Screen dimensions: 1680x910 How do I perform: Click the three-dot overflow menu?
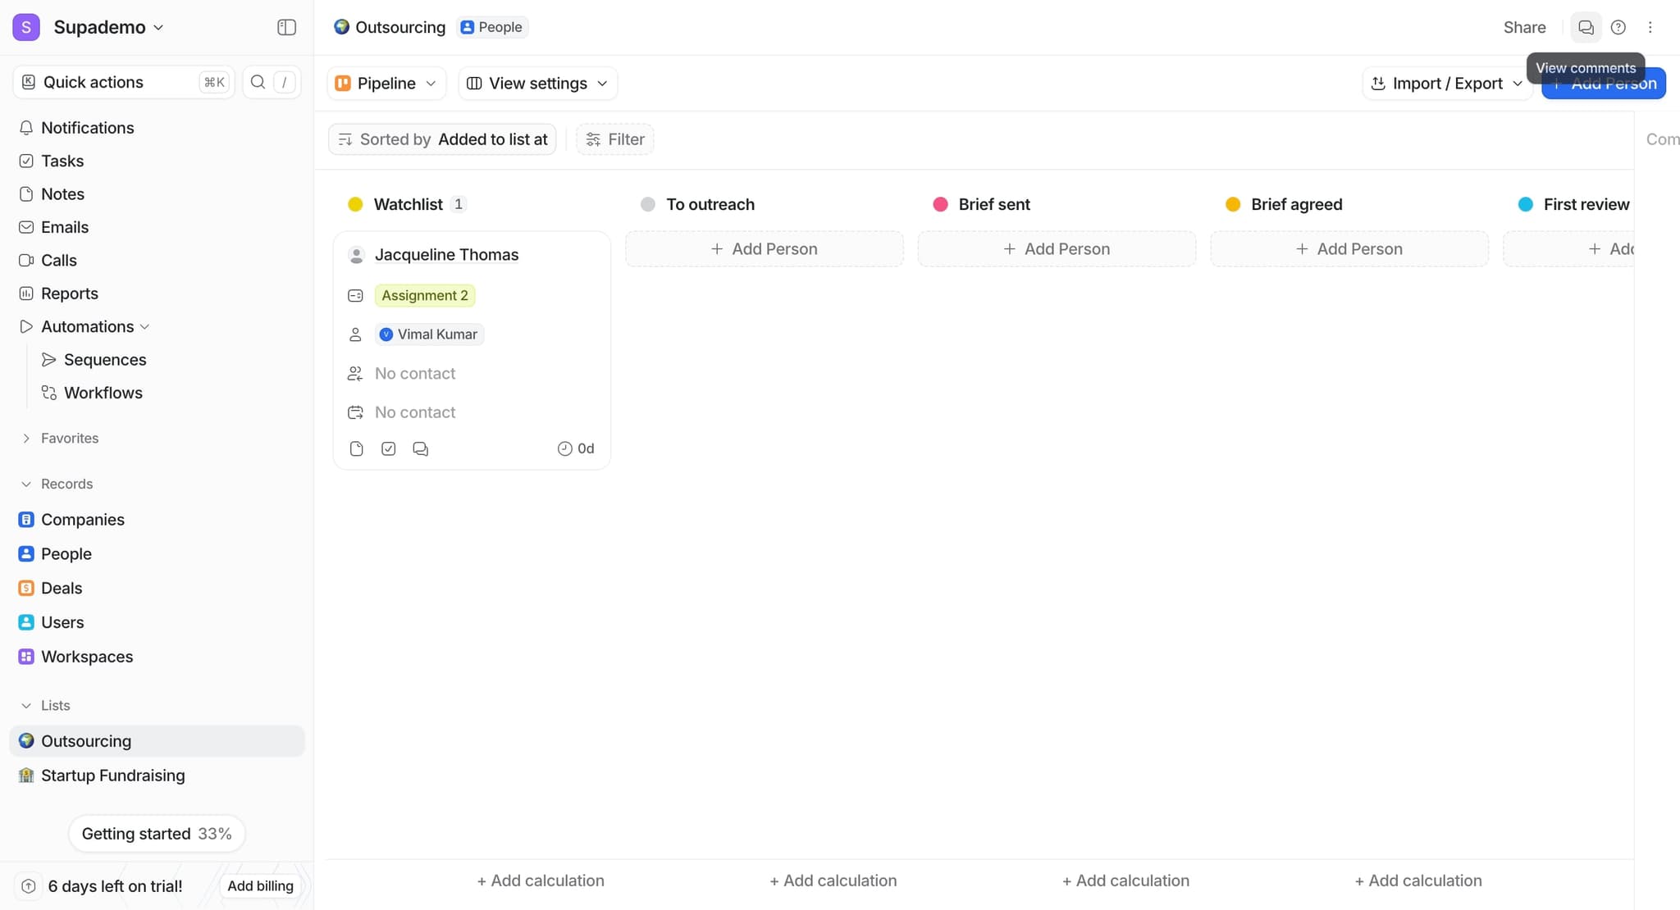pyautogui.click(x=1650, y=27)
